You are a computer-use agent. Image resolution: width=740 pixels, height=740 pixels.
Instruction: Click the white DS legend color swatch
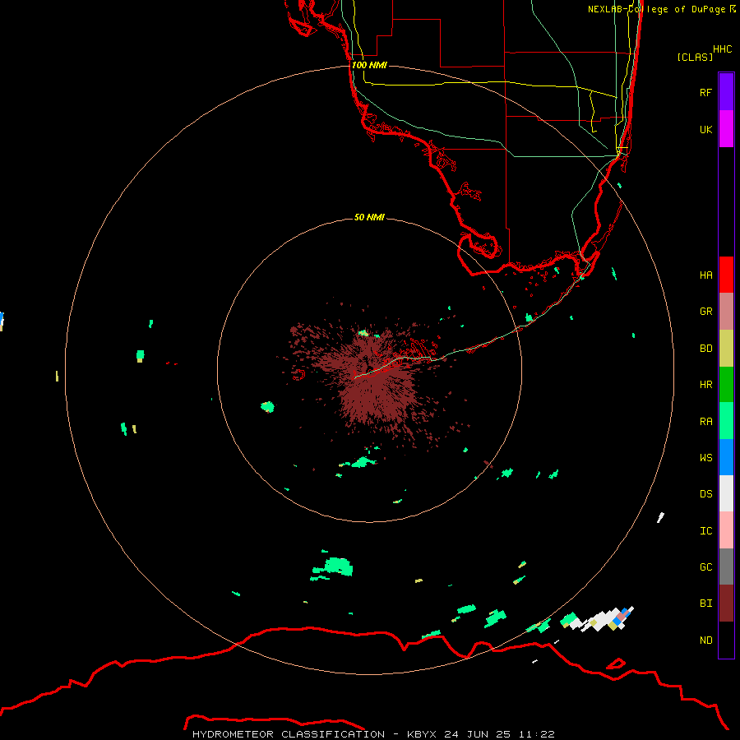pyautogui.click(x=726, y=493)
